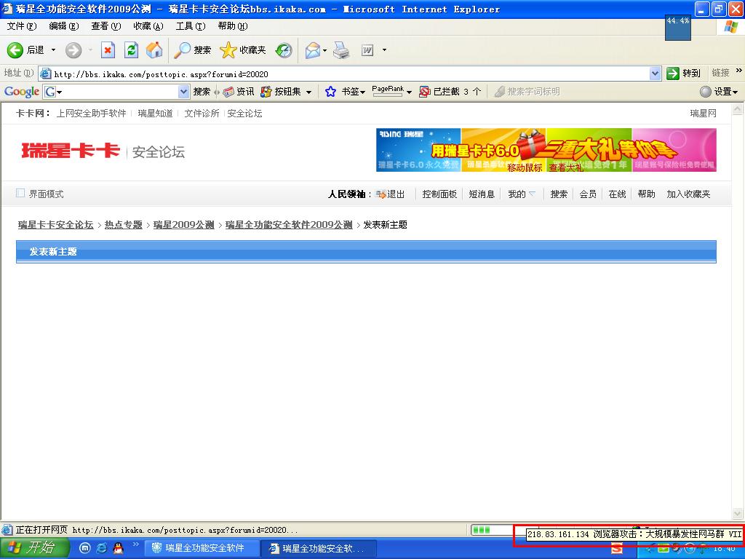This screenshot has height=559, width=745.
Task: Switch to first 瑞星全功能安全软件 taskbar window
Action: (x=202, y=548)
